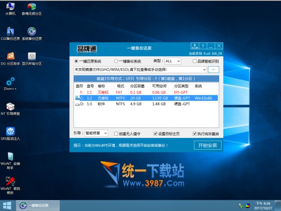Click the 开始安装 button

pos(207,145)
